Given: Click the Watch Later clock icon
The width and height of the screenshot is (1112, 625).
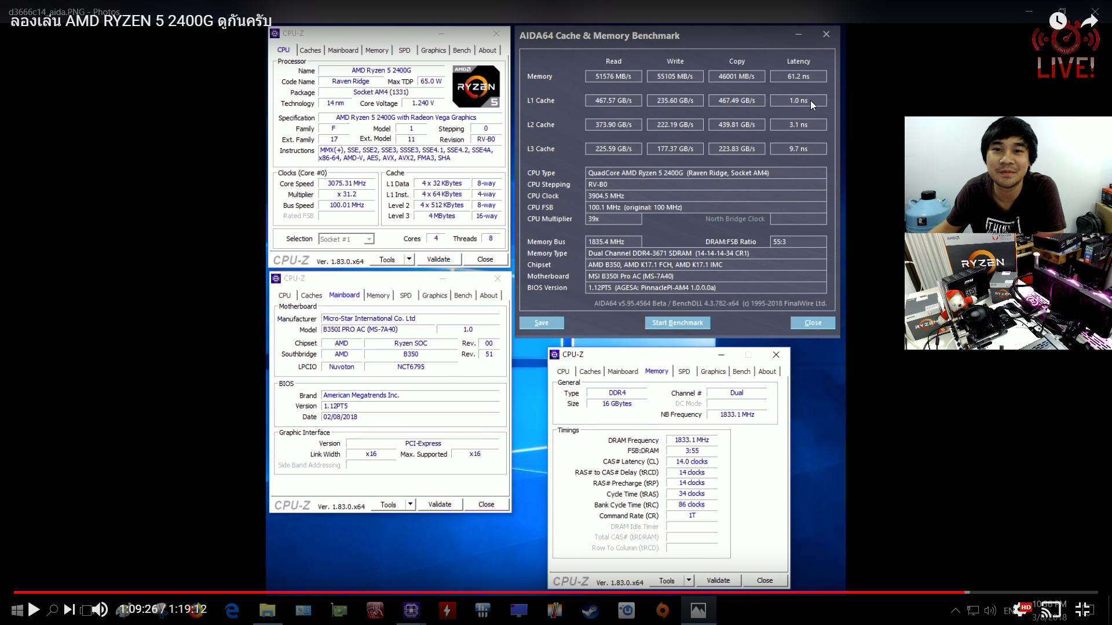Looking at the screenshot, I should click(1058, 21).
